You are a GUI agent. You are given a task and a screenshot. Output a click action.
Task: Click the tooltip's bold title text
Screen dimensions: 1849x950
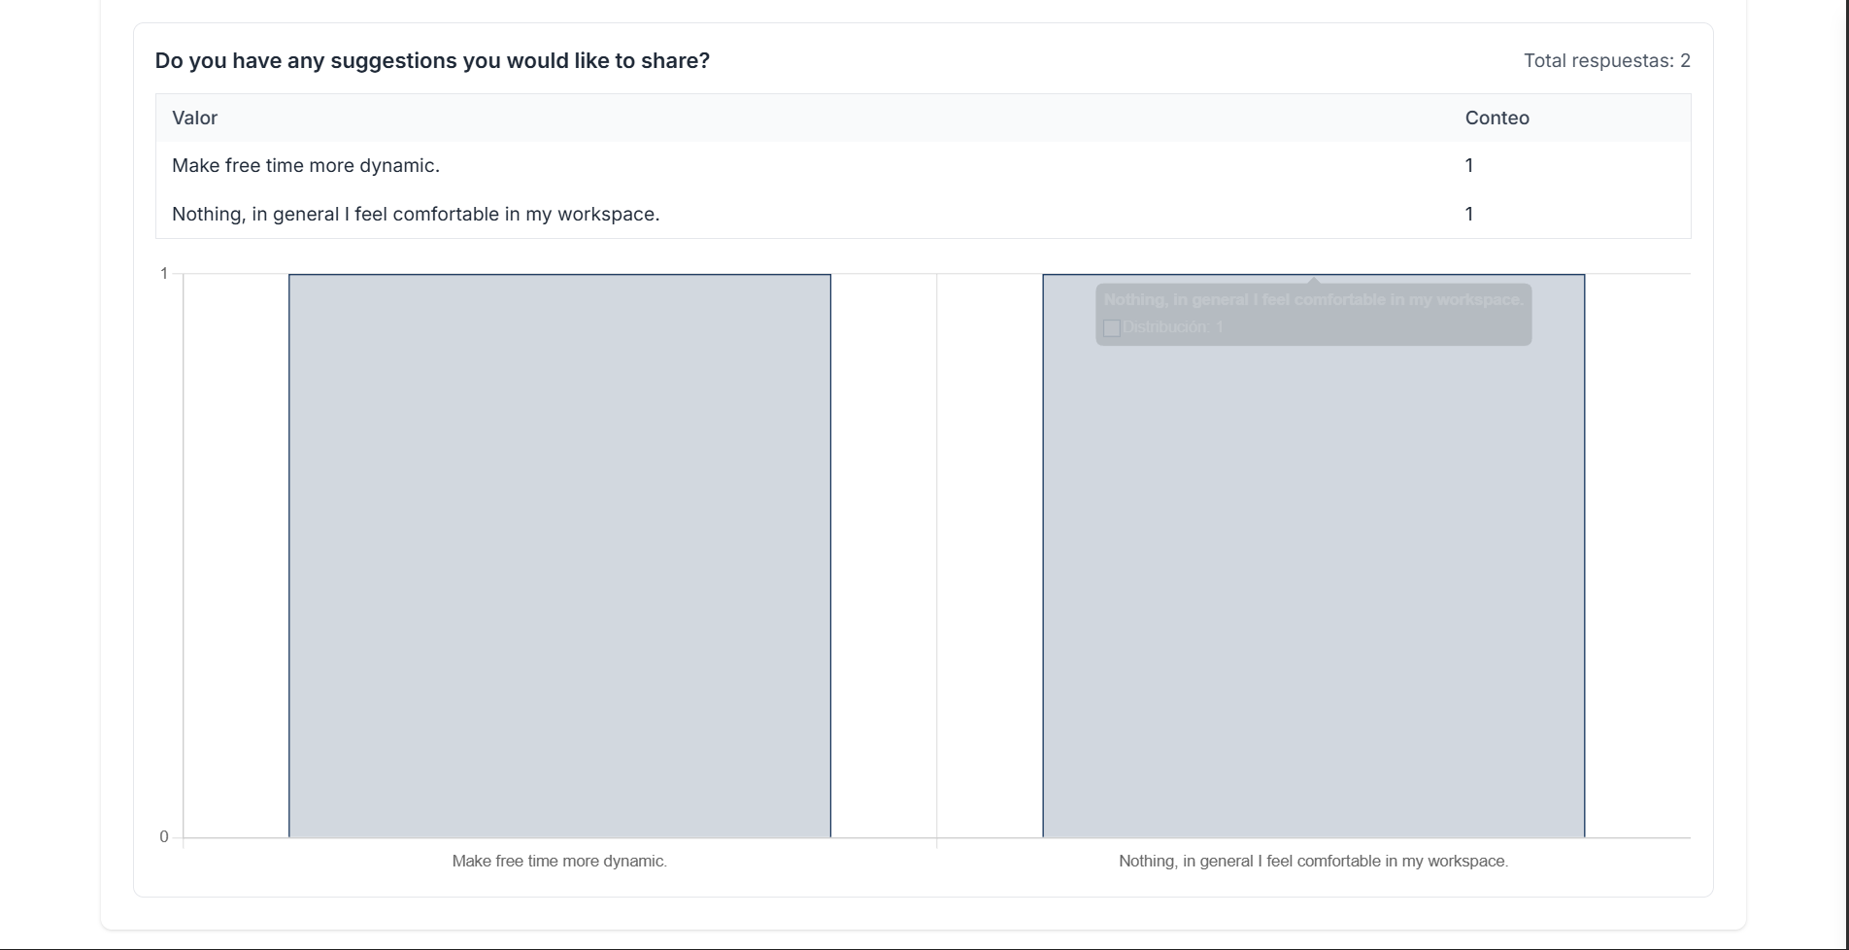pos(1313,300)
